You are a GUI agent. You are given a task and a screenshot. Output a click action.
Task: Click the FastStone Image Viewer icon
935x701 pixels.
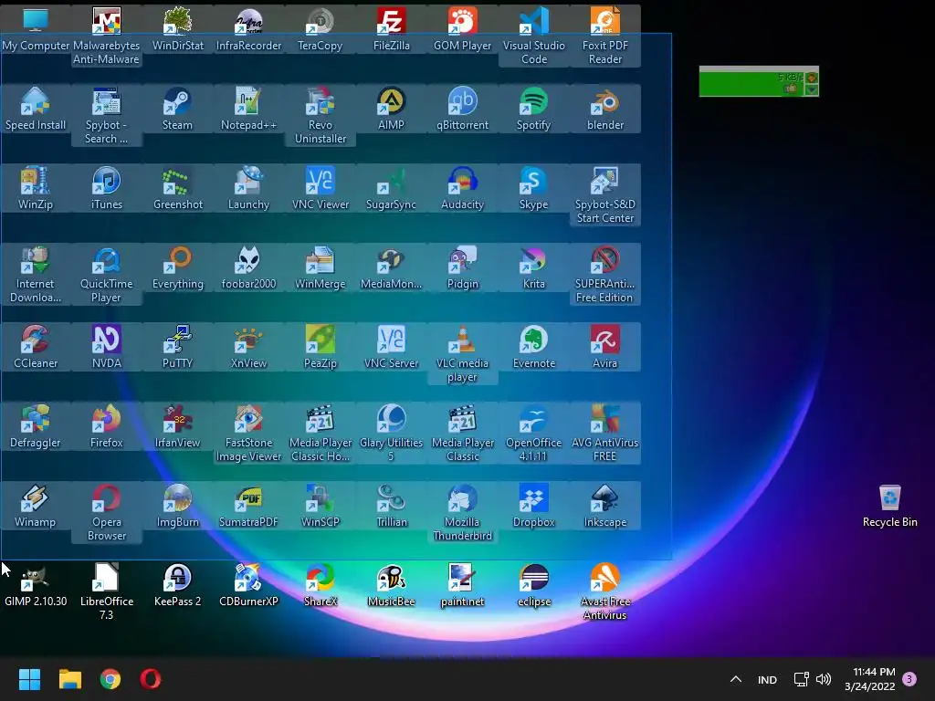[248, 433]
